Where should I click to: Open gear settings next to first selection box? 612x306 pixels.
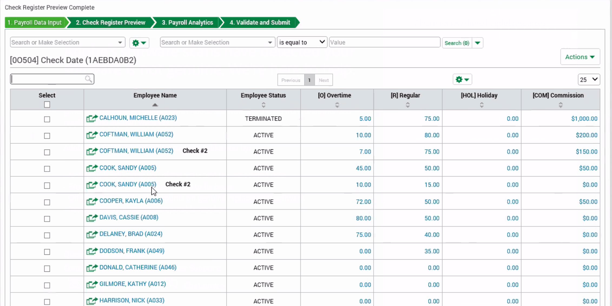pyautogui.click(x=139, y=43)
